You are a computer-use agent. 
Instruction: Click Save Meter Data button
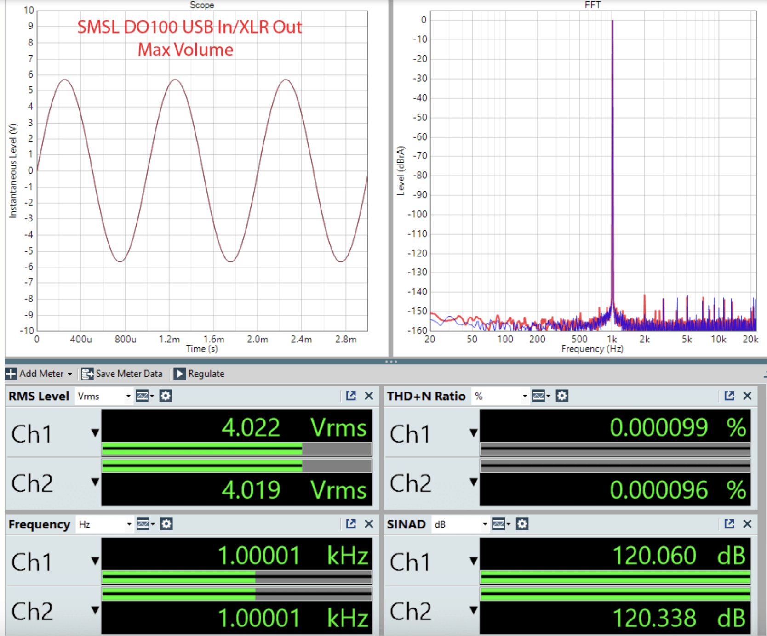pyautogui.click(x=122, y=374)
